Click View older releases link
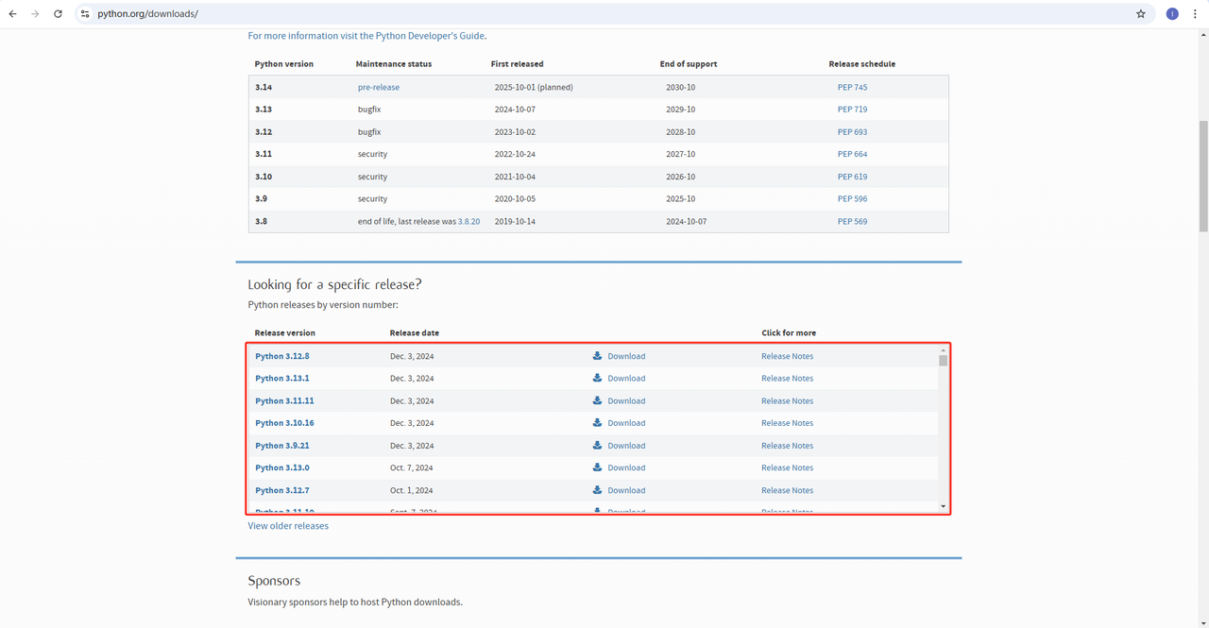The height and width of the screenshot is (628, 1209). [288, 526]
